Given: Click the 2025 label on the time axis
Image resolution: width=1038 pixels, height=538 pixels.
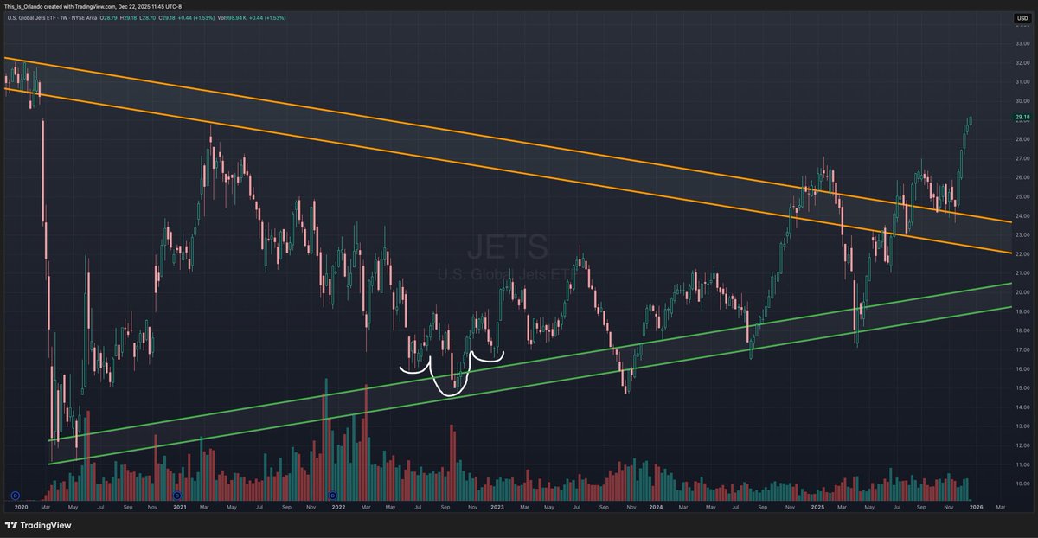Looking at the screenshot, I should pos(816,506).
